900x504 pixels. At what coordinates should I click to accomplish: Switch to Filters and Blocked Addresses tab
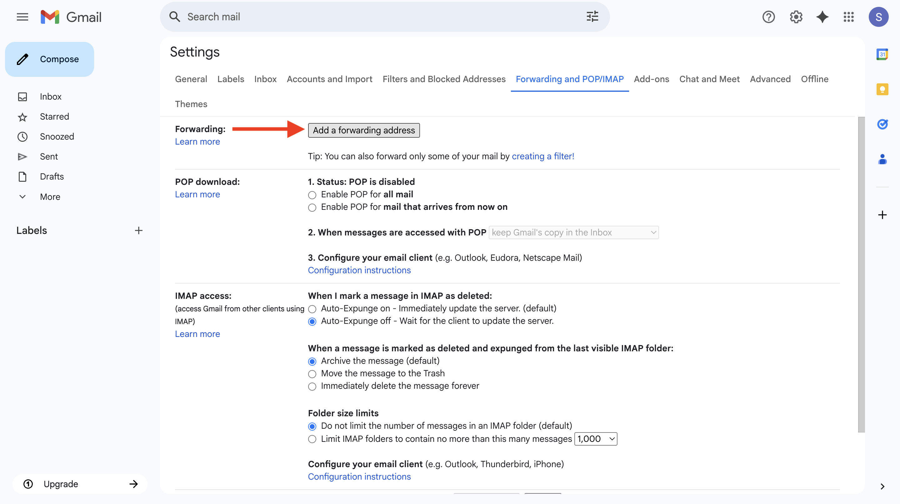click(444, 79)
